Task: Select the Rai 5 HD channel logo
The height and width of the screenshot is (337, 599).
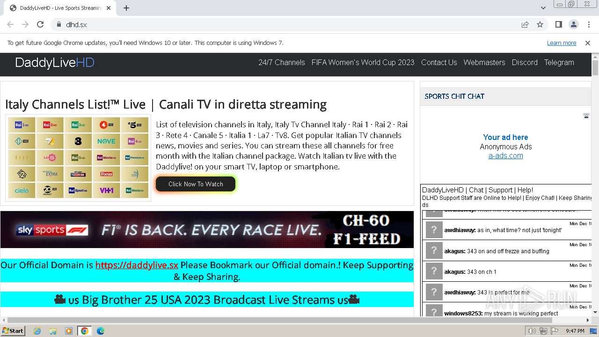Action: (78, 158)
